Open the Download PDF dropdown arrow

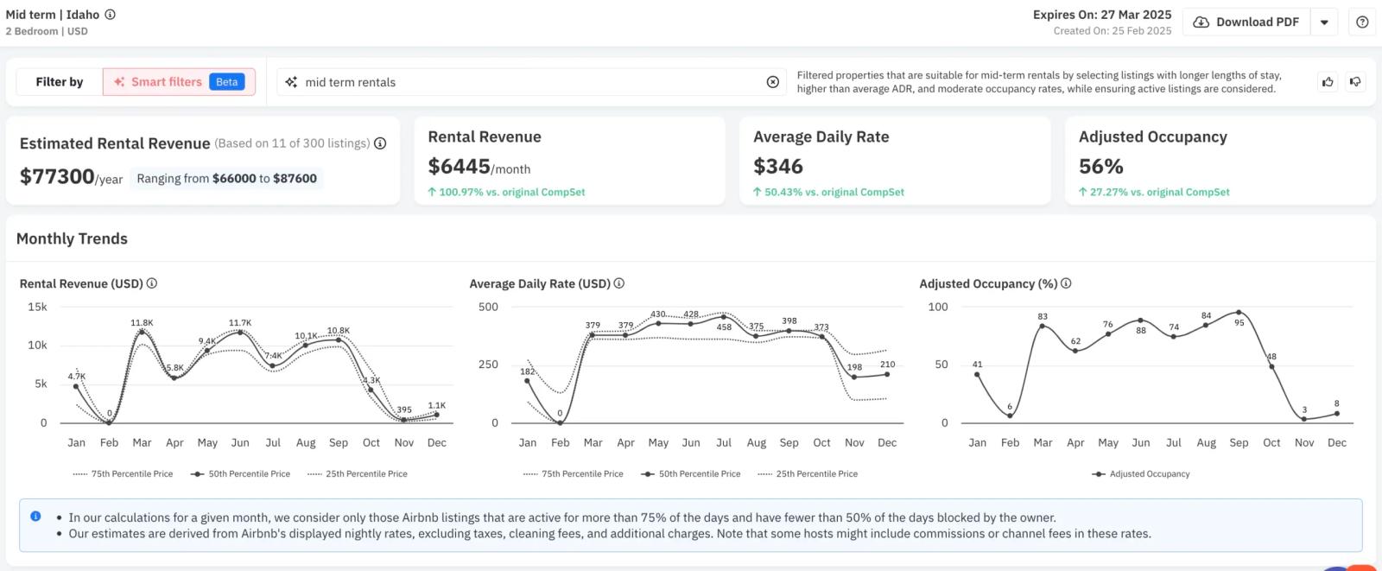click(1324, 22)
